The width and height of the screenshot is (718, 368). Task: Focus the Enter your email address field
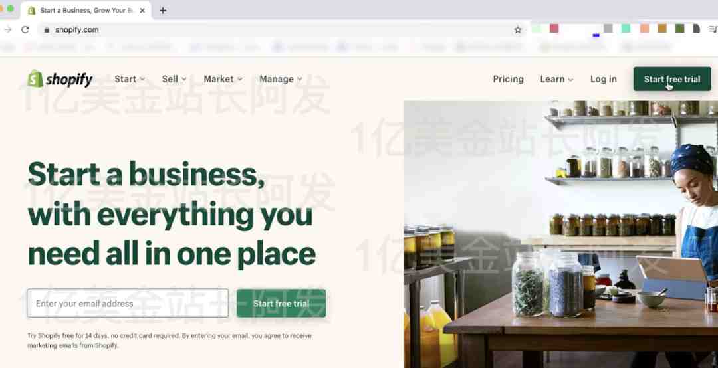127,303
